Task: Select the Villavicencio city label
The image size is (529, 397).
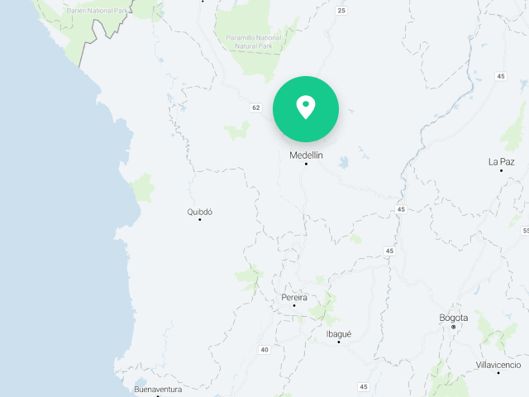Action: pos(498,365)
